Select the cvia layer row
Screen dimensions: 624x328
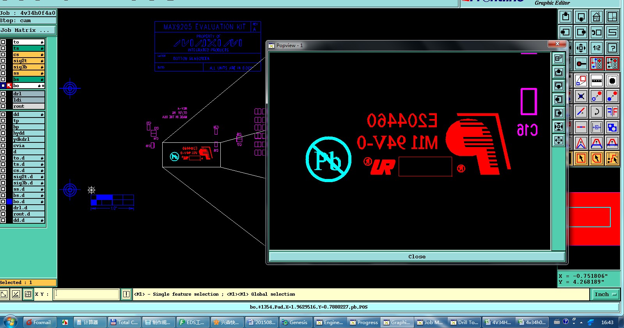tap(28, 146)
